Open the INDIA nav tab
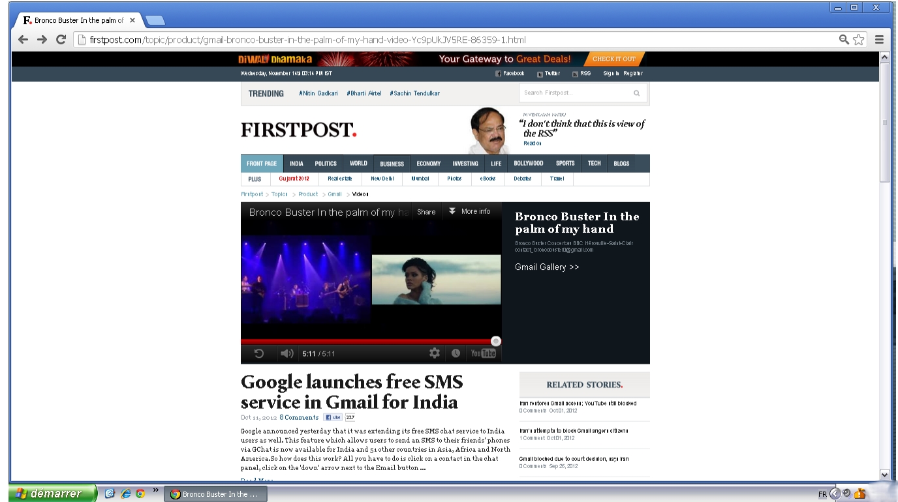This screenshot has height=502, width=898. point(296,164)
